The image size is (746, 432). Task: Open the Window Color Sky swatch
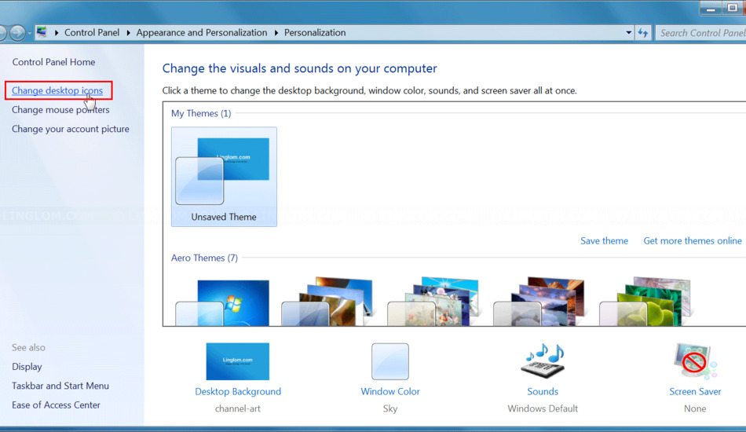390,361
